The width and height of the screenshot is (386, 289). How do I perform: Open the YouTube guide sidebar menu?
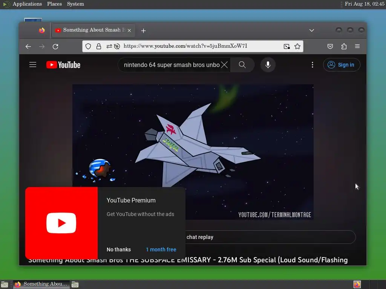(33, 65)
